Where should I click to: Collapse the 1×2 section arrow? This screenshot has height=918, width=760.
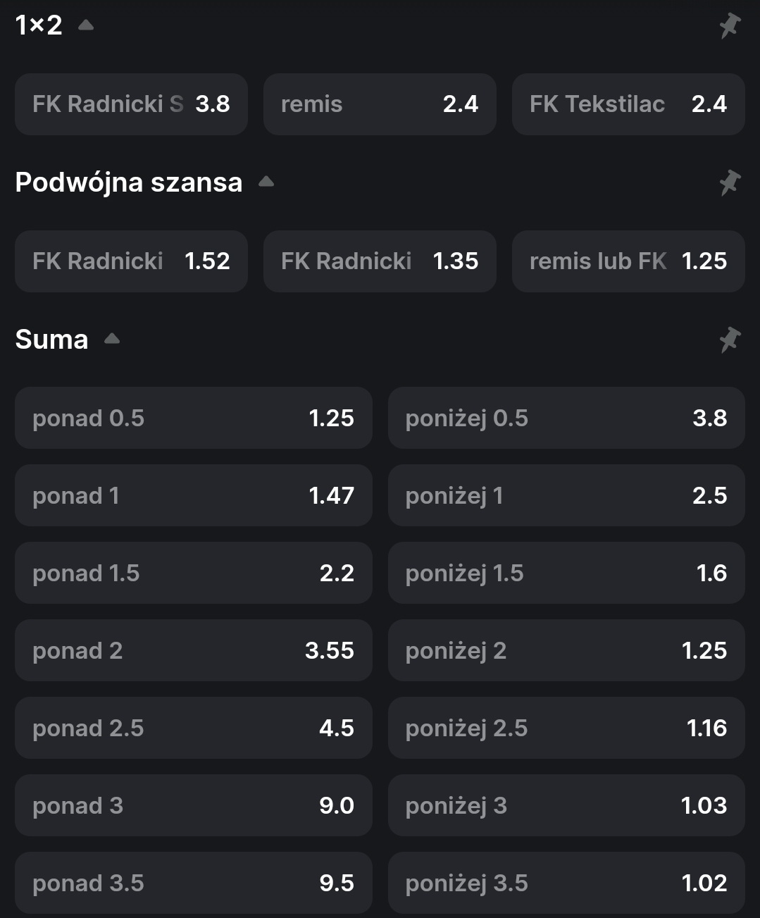(86, 26)
